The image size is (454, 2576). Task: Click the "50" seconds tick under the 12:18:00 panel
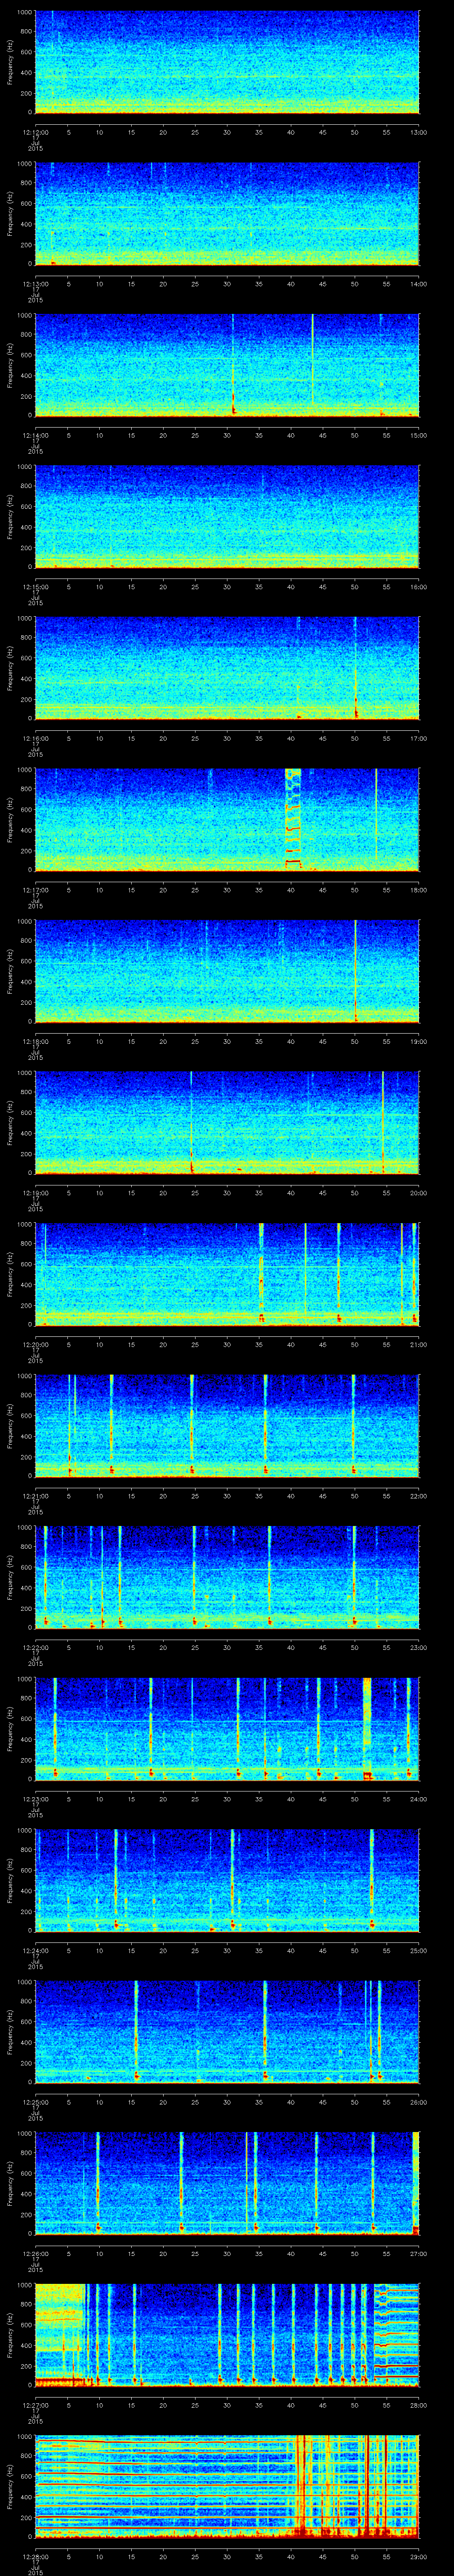click(x=355, y=1041)
